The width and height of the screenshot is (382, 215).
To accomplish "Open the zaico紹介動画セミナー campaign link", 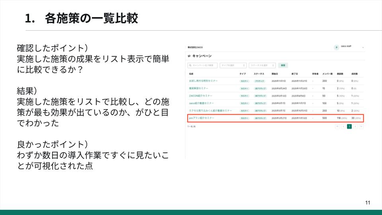I will (201, 104).
